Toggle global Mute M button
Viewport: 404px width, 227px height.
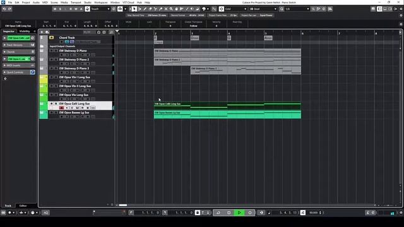click(55, 9)
